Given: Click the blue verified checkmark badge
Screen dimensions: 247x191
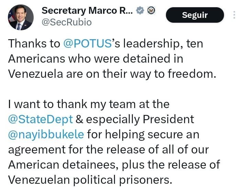Looking at the screenshot, I should tap(140, 11).
